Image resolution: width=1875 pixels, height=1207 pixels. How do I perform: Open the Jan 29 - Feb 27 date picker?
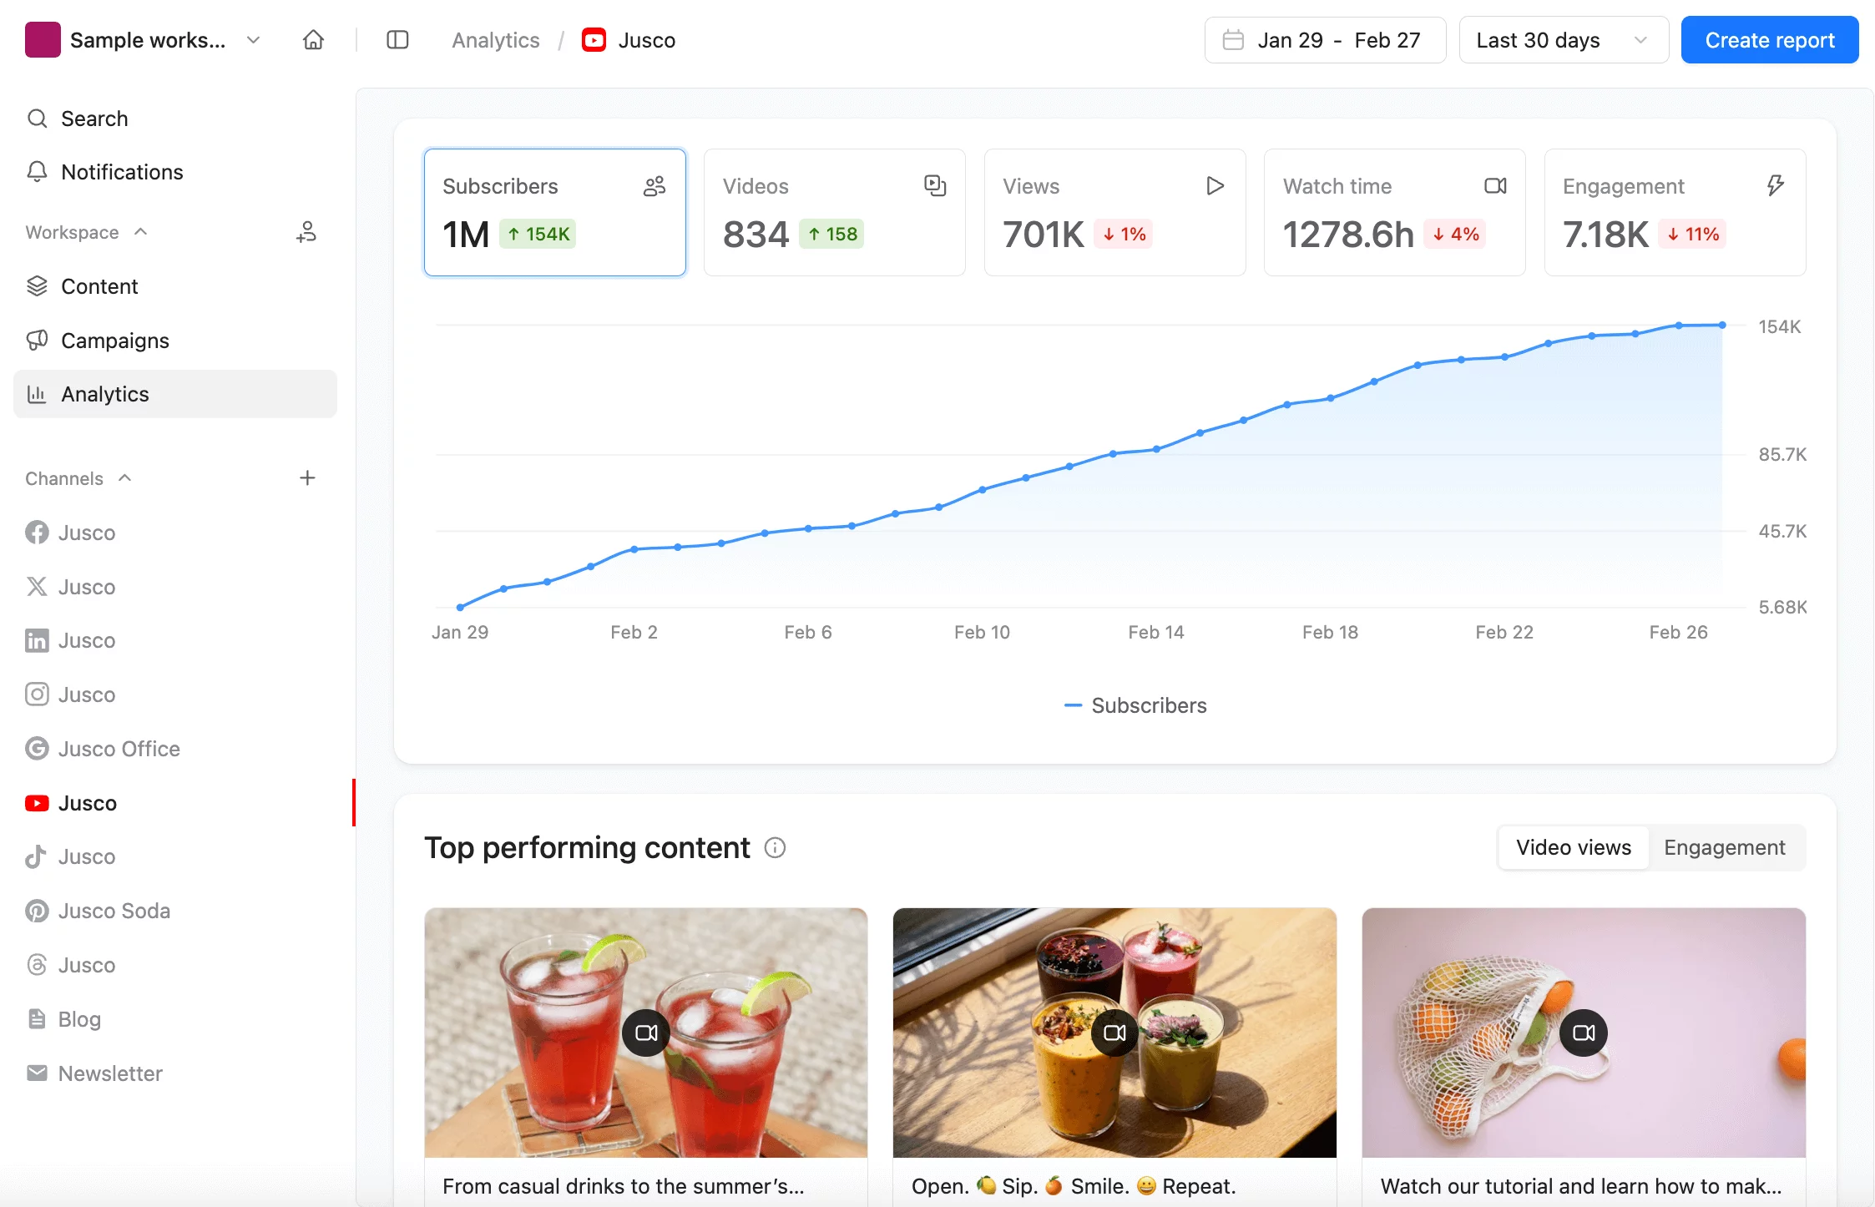1325,40
